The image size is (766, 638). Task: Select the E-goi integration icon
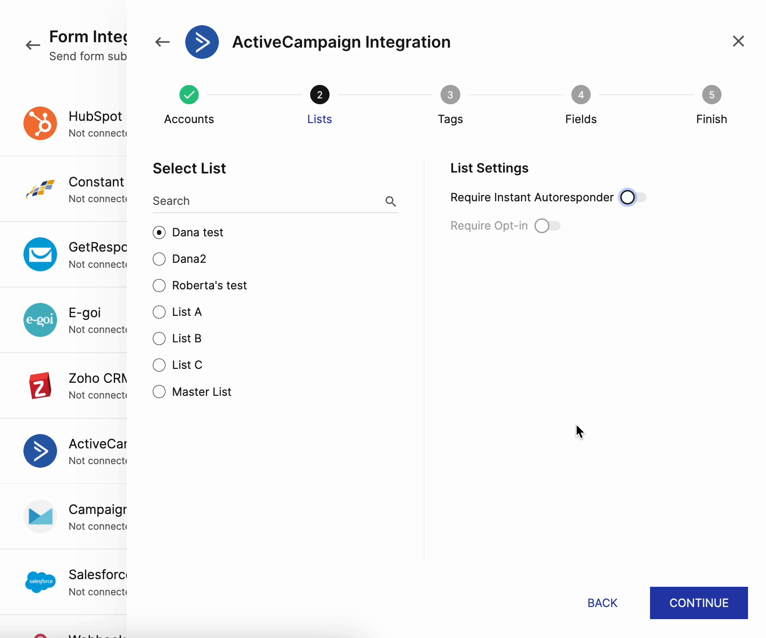pos(40,320)
